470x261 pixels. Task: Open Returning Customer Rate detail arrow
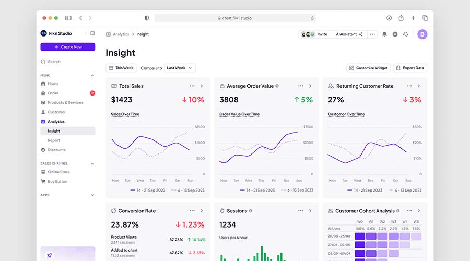(x=419, y=86)
